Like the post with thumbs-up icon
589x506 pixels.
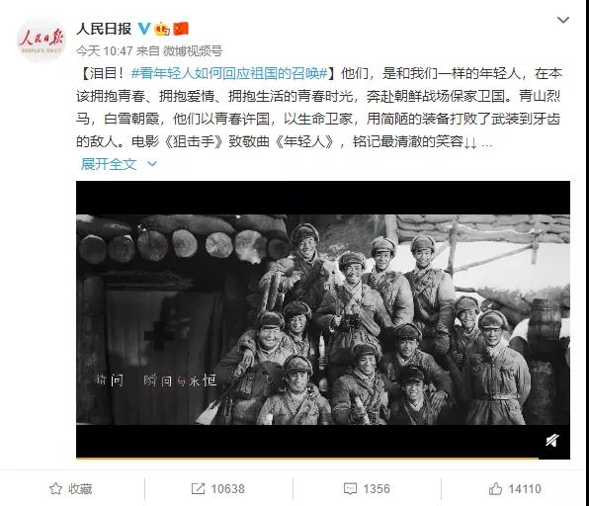coord(495,488)
